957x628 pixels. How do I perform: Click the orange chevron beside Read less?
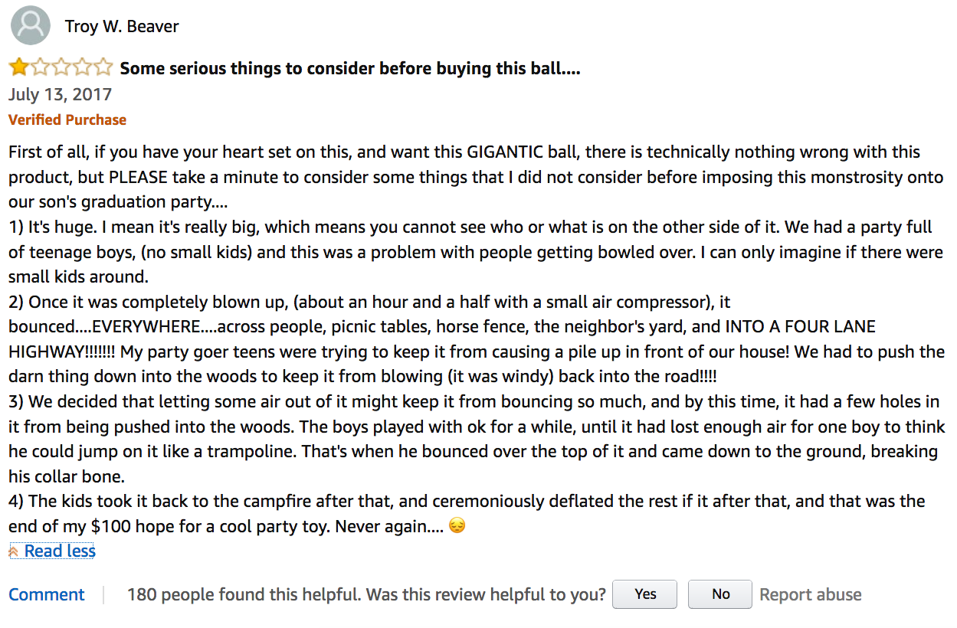14,551
